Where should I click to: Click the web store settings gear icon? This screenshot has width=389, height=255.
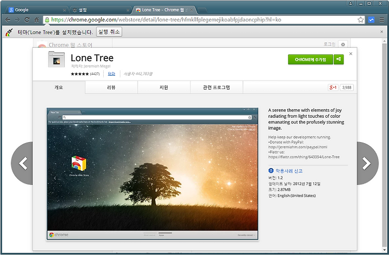pyautogui.click(x=343, y=44)
